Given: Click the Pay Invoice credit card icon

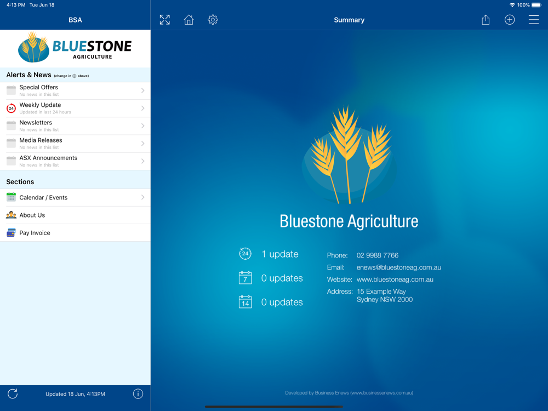Looking at the screenshot, I should pyautogui.click(x=11, y=233).
